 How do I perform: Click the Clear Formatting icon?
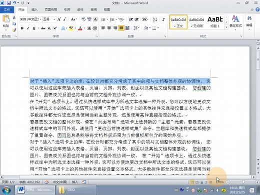[x=83, y=19]
